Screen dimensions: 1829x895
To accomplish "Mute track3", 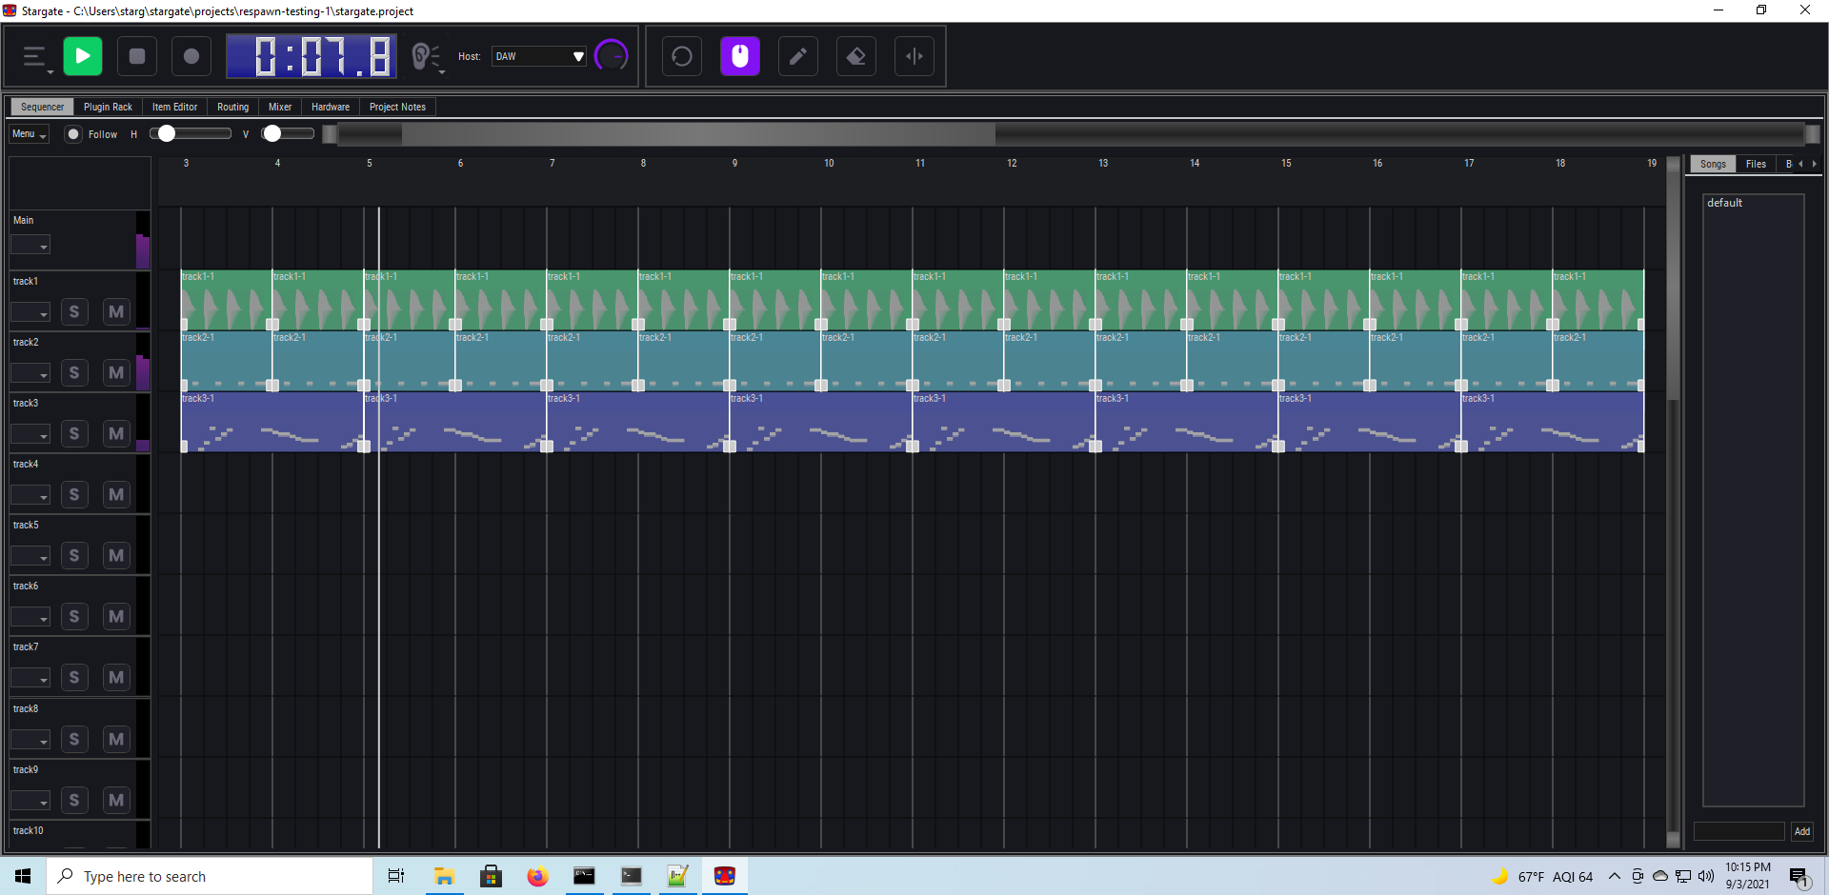I will (x=116, y=433).
